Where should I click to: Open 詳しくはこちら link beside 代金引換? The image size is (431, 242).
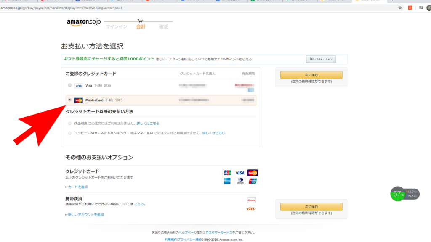coord(148,124)
